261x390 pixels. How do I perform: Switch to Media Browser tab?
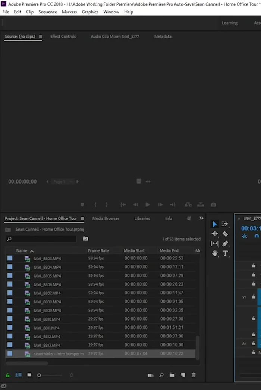point(106,219)
